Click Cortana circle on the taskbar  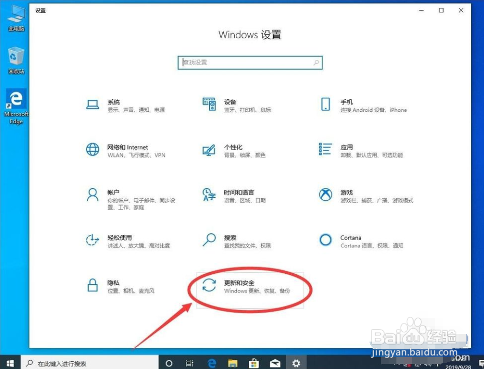pyautogui.click(x=169, y=363)
